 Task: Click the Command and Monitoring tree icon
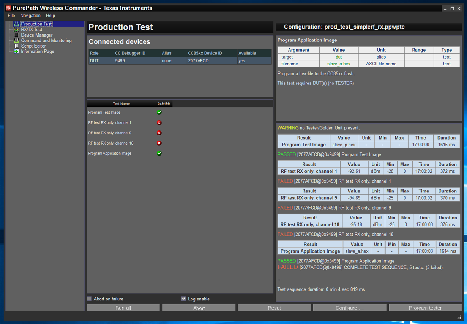[16, 40]
